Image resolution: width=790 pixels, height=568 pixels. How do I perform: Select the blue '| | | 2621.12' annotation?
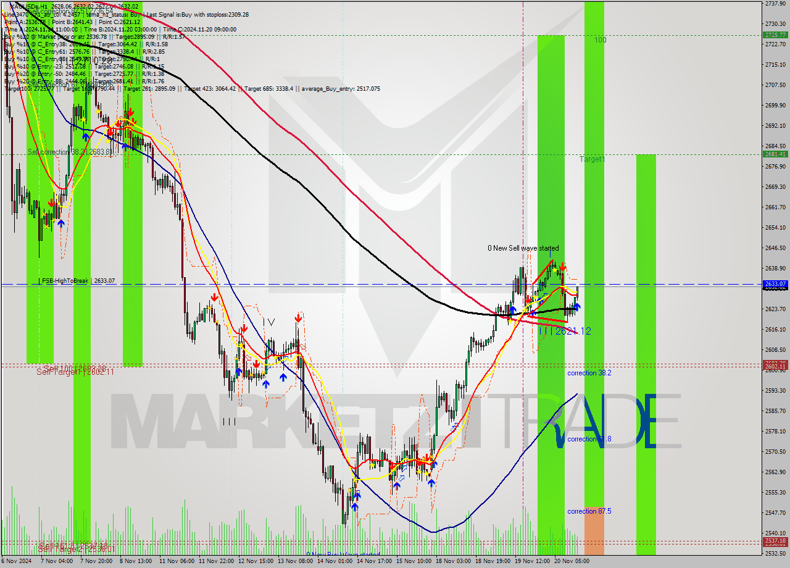[565, 331]
